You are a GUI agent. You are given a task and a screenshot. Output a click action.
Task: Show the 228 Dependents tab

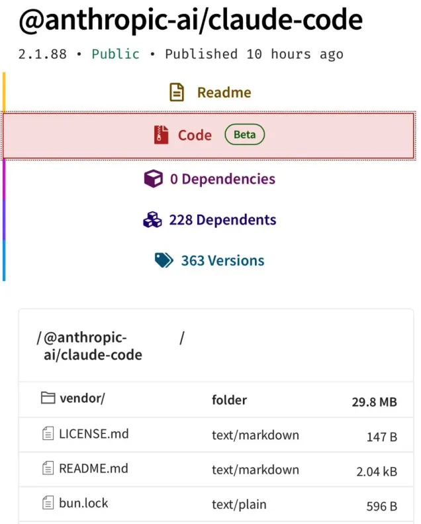click(x=222, y=220)
